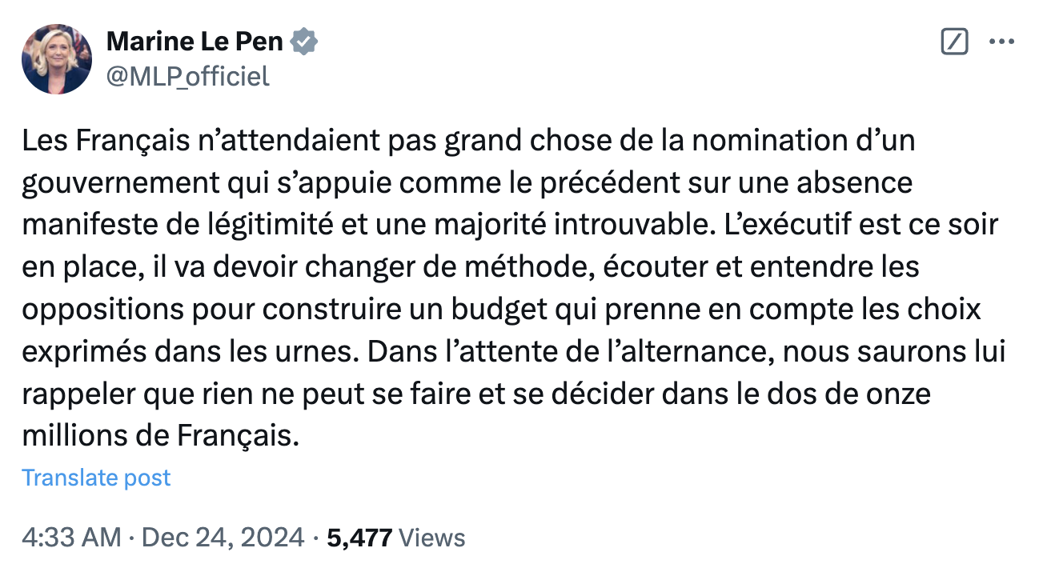Click the line beginning 'gouvernement qui s'appuie'

(467, 182)
